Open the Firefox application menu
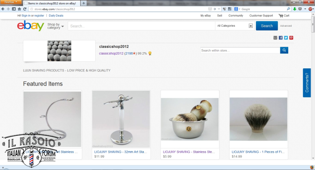 pyautogui.click(x=11, y=2)
